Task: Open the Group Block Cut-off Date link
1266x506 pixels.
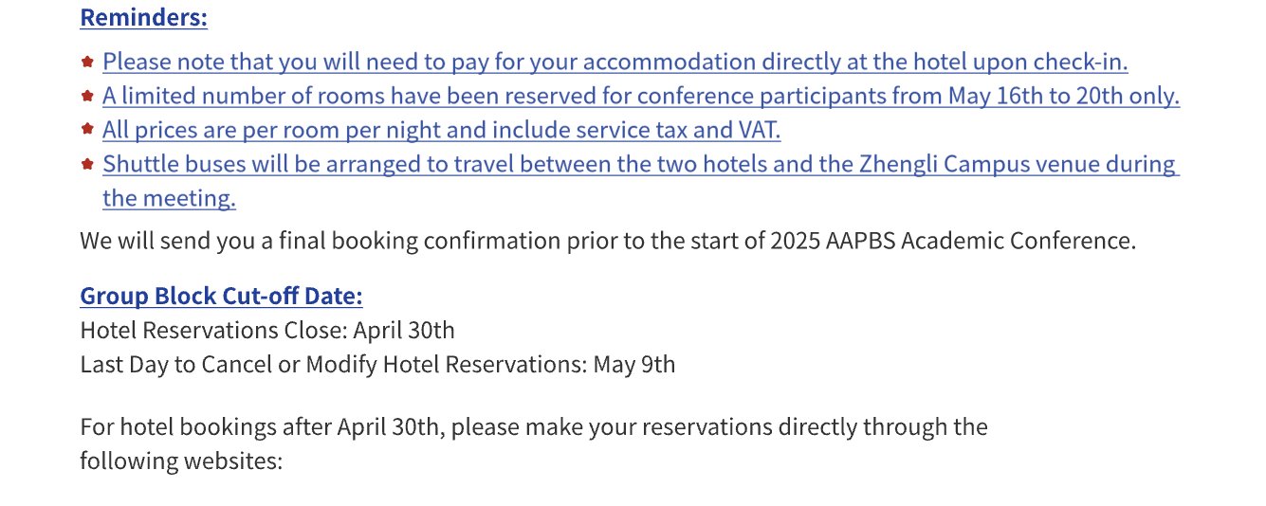Action: tap(222, 296)
